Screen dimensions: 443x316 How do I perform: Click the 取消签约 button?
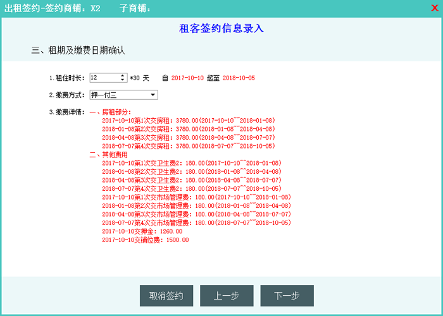[x=166, y=296]
